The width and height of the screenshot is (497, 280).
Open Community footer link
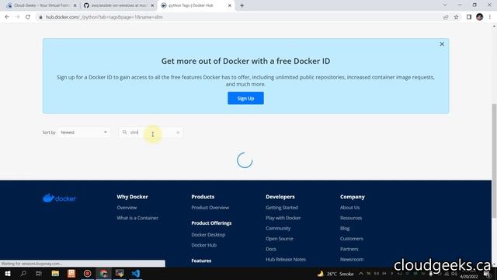[x=278, y=228]
